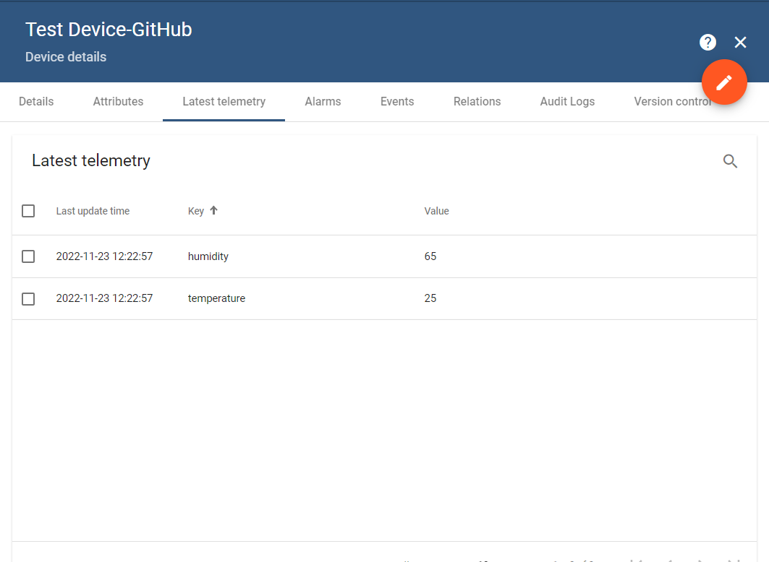Switch to the Alarms tab
Image resolution: width=769 pixels, height=562 pixels.
pos(323,101)
